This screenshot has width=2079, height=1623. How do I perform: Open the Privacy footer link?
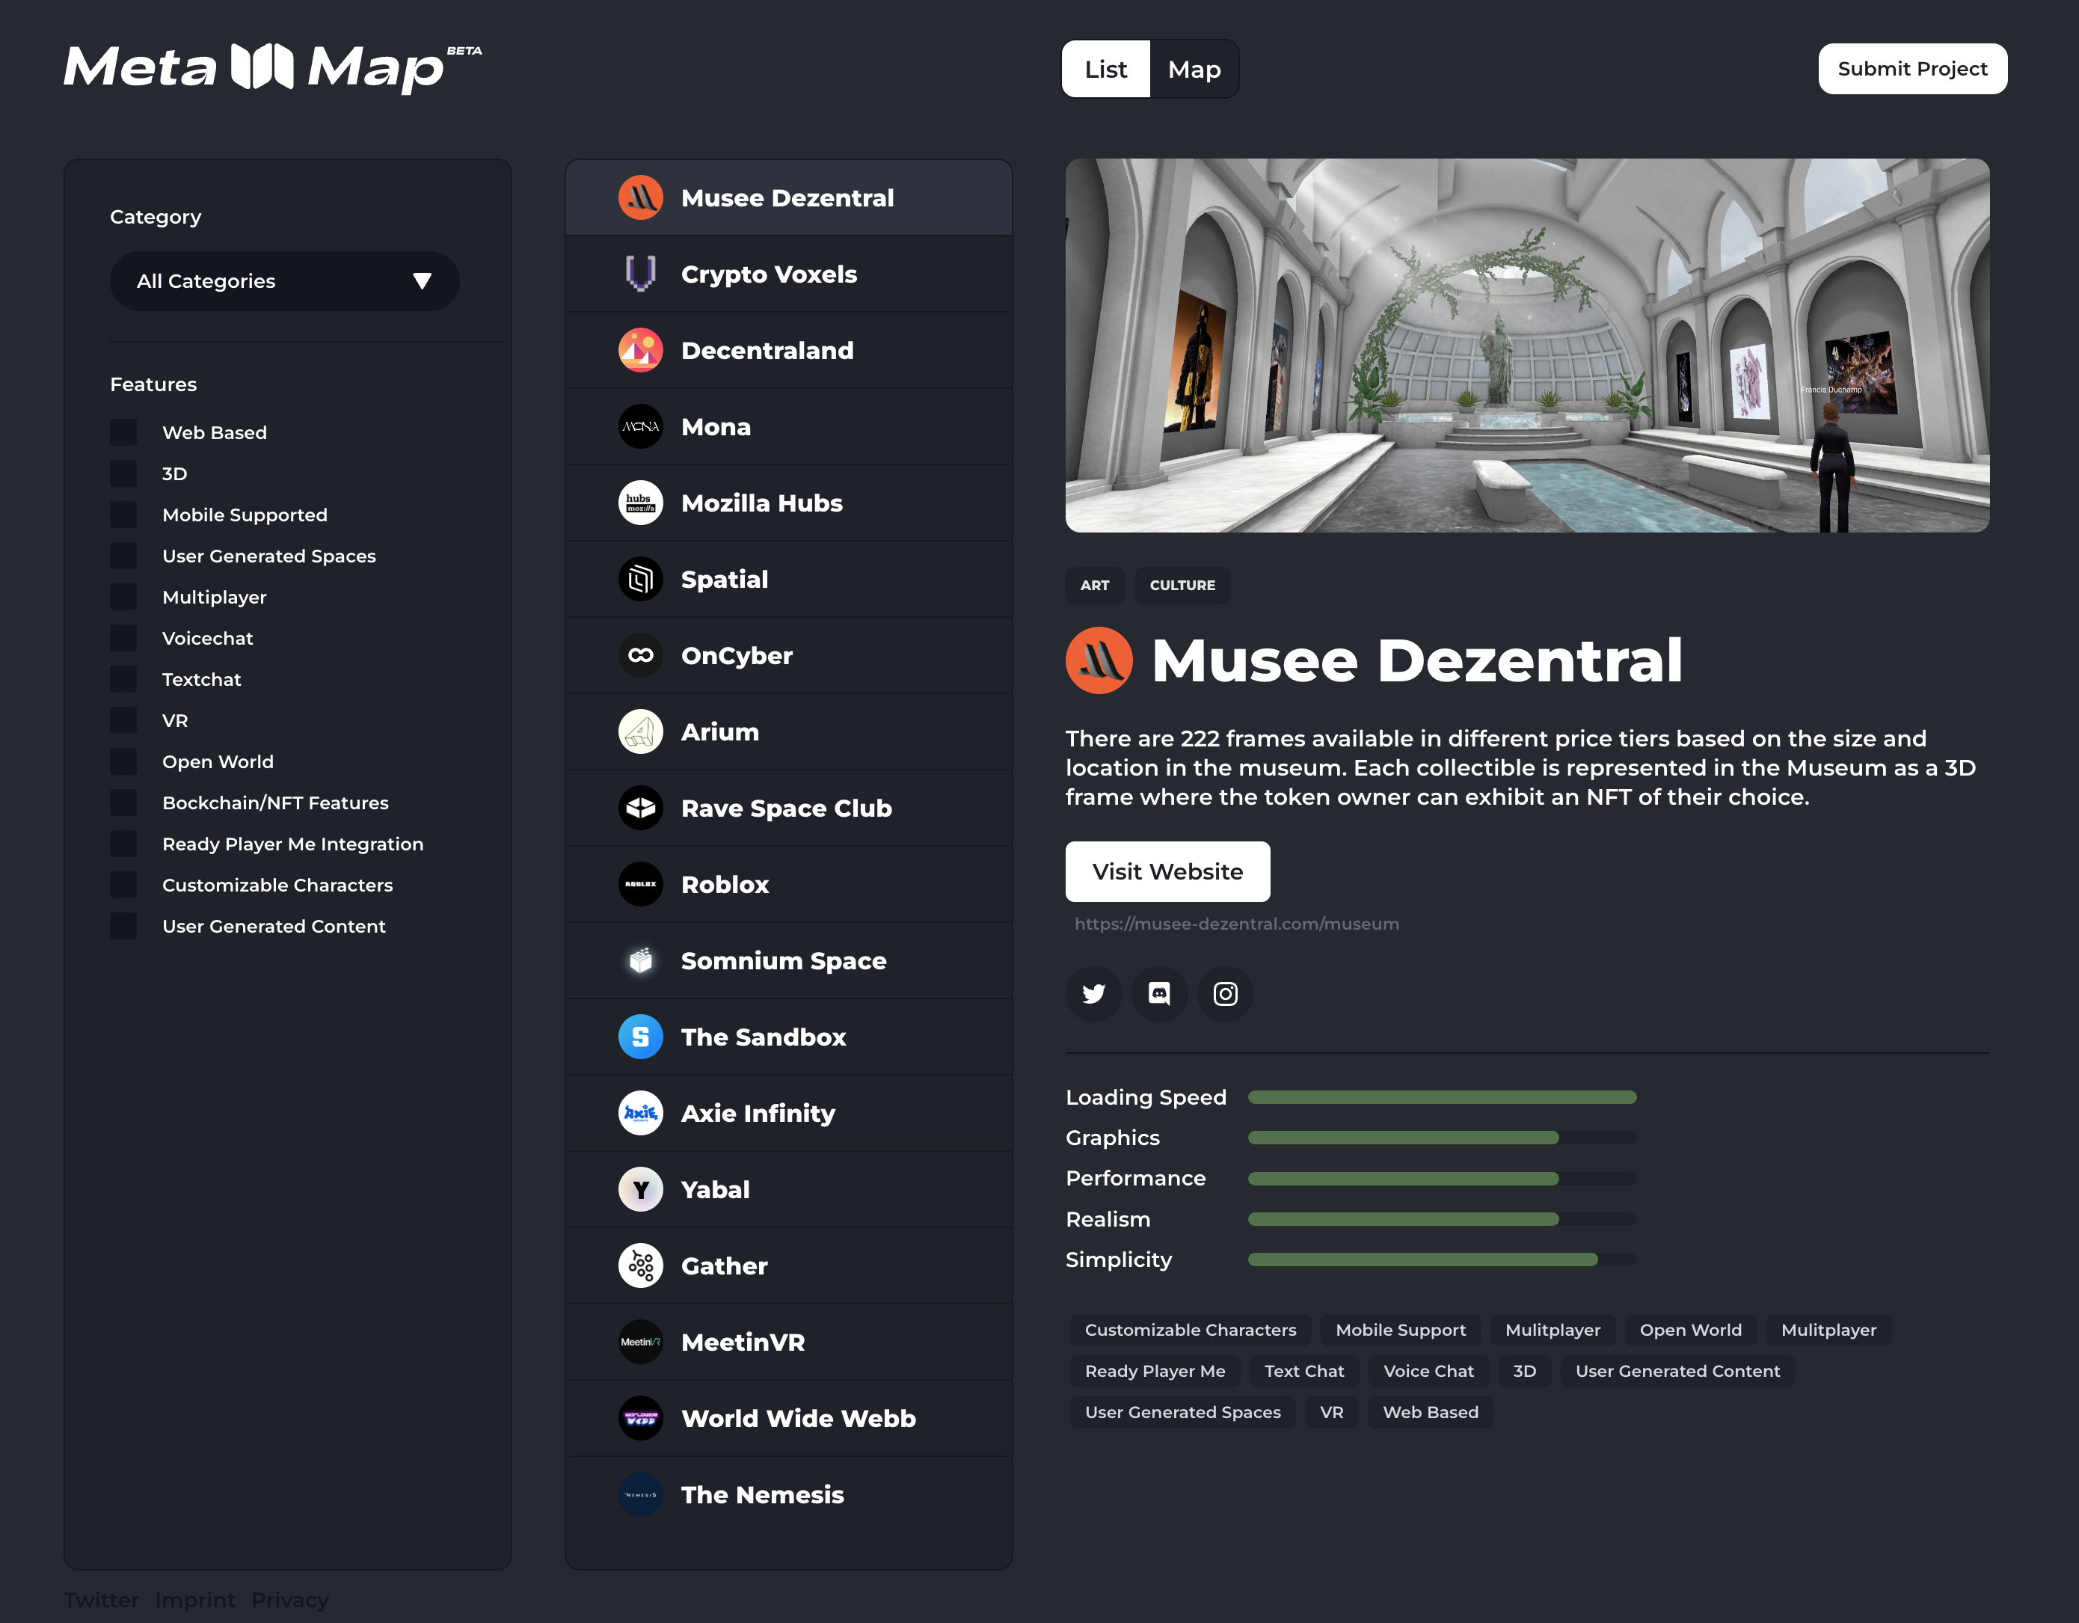[289, 1599]
